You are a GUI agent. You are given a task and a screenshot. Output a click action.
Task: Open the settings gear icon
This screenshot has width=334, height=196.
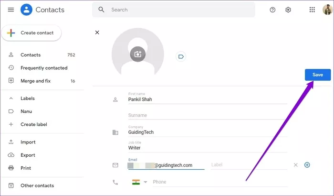288,10
